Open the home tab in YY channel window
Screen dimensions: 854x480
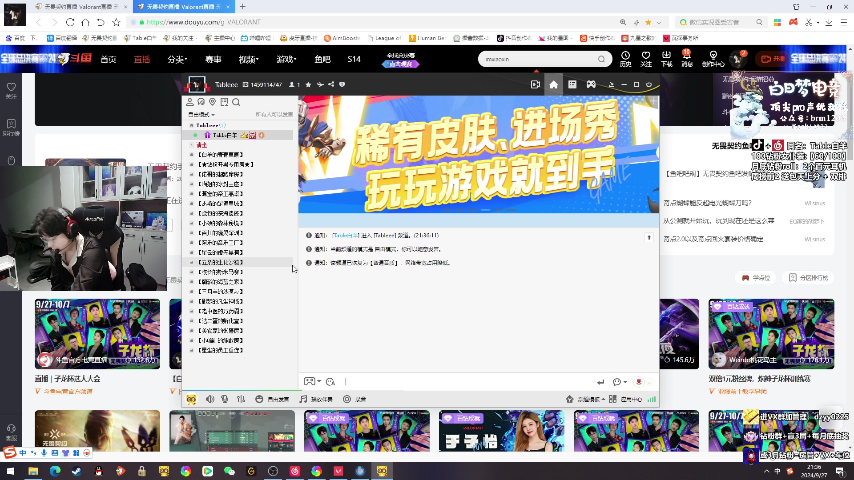tap(553, 84)
